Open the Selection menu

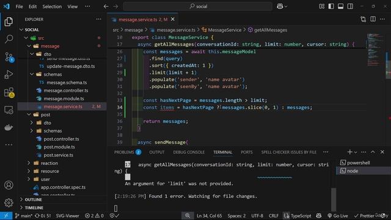(x=52, y=7)
